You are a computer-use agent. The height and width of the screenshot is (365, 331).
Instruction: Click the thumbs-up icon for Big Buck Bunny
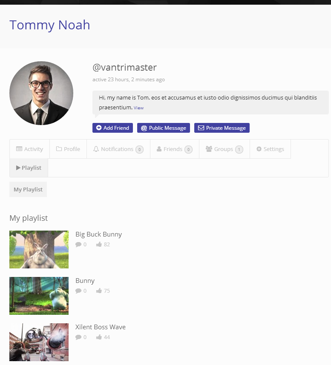click(x=99, y=245)
